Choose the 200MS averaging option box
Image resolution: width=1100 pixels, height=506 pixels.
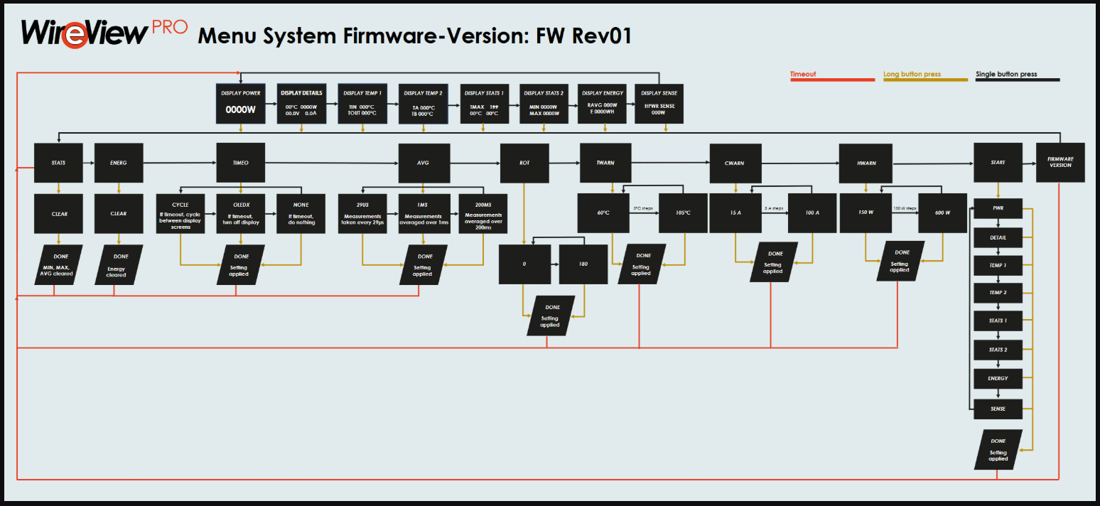(483, 213)
